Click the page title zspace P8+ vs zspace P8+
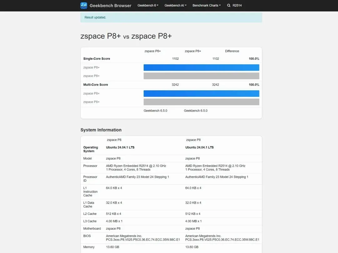 (126, 36)
